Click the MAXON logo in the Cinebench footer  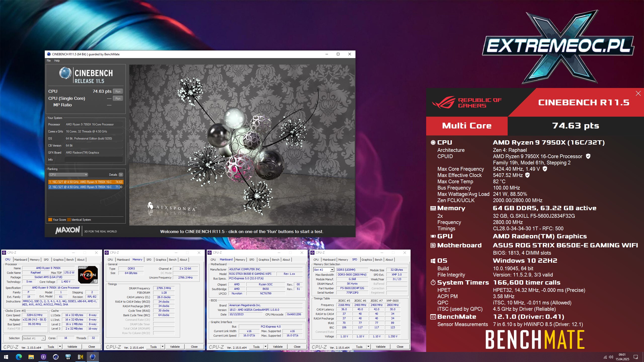pos(67,230)
